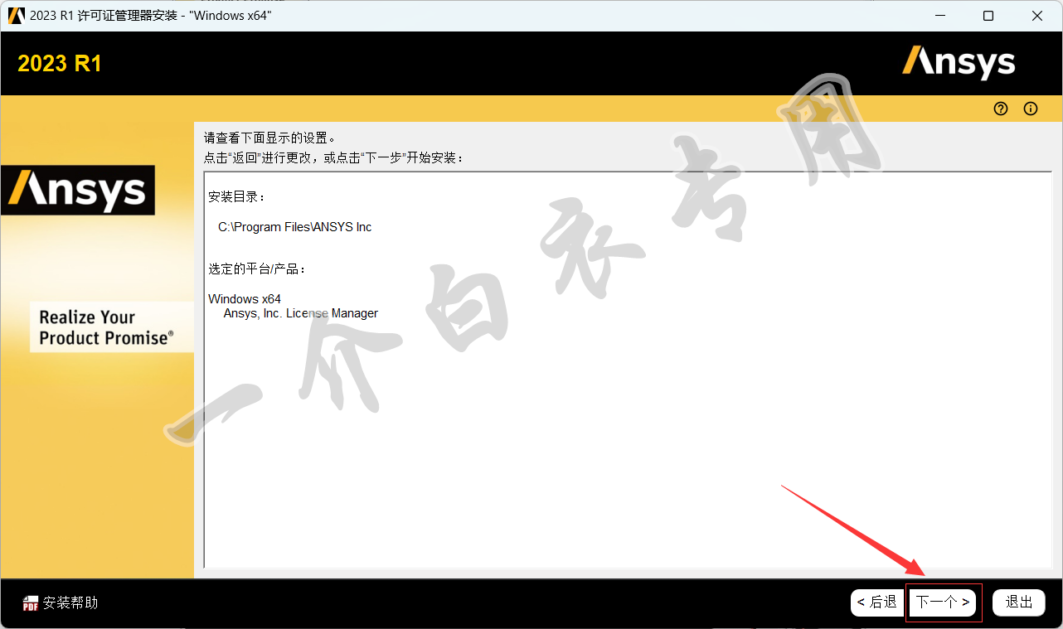Click the 安装帮助 link

tap(70, 602)
